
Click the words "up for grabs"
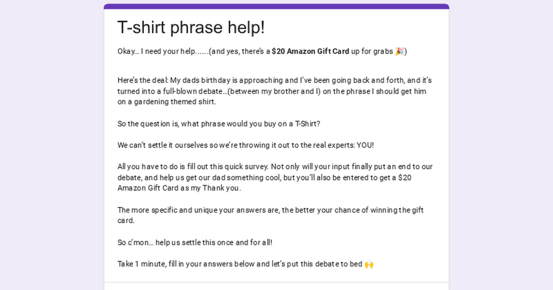tap(371, 52)
